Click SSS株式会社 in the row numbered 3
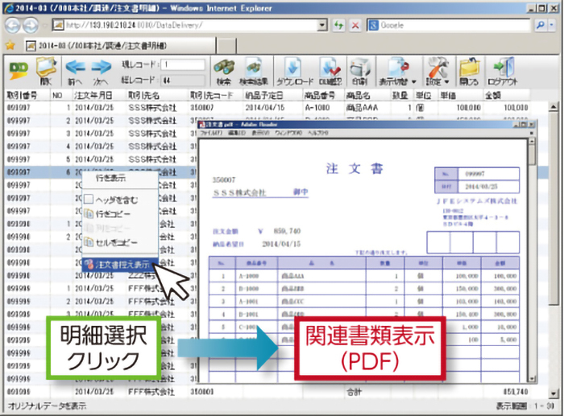The width and height of the screenshot is (564, 416). tap(152, 134)
